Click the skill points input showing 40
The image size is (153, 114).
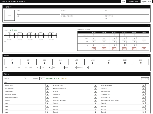tap(42, 79)
